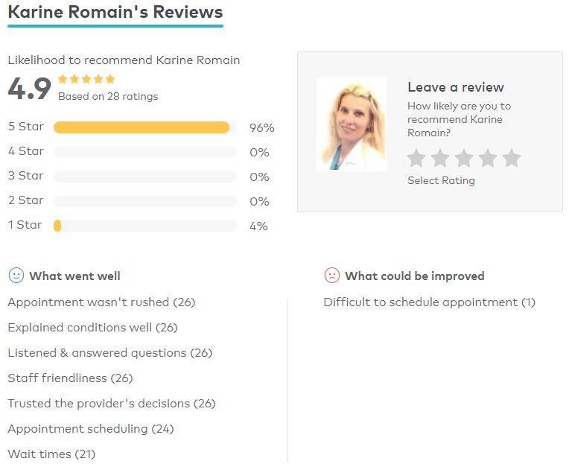This screenshot has width=569, height=464.
Task: Click the yellow stars next to the 4.9 score
Action: [86, 79]
